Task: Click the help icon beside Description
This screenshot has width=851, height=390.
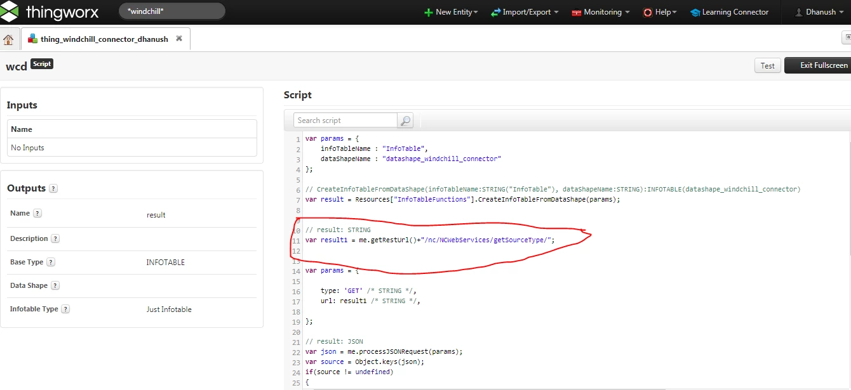Action: [x=55, y=239]
